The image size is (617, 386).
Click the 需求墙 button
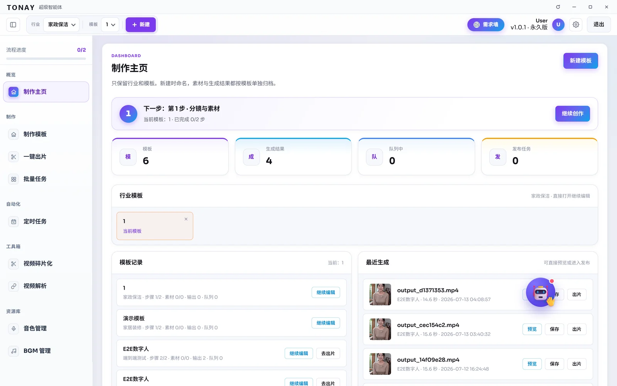pos(486,25)
